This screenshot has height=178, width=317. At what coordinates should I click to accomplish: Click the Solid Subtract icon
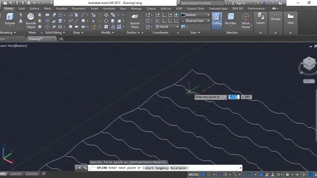(x=47, y=21)
